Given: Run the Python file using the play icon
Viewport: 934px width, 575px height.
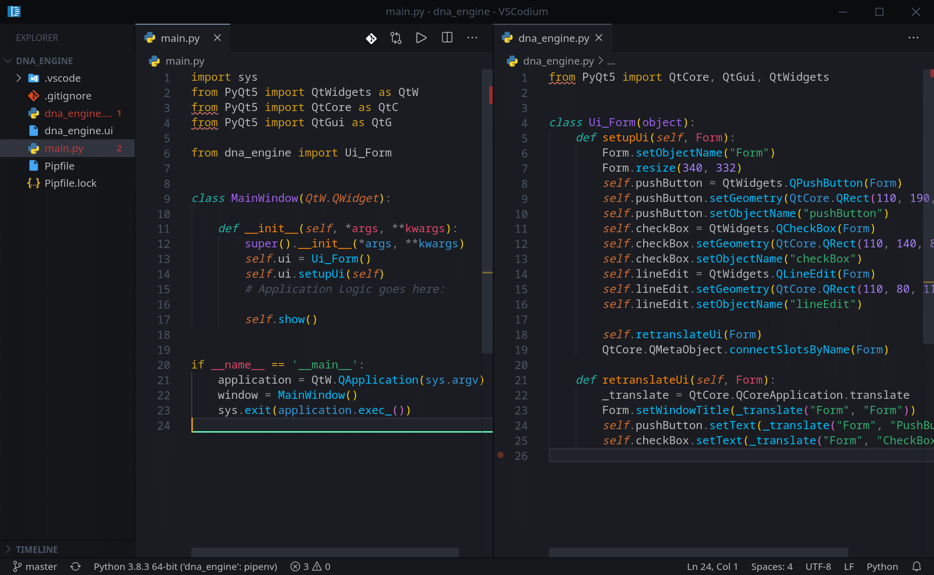Looking at the screenshot, I should pyautogui.click(x=421, y=38).
